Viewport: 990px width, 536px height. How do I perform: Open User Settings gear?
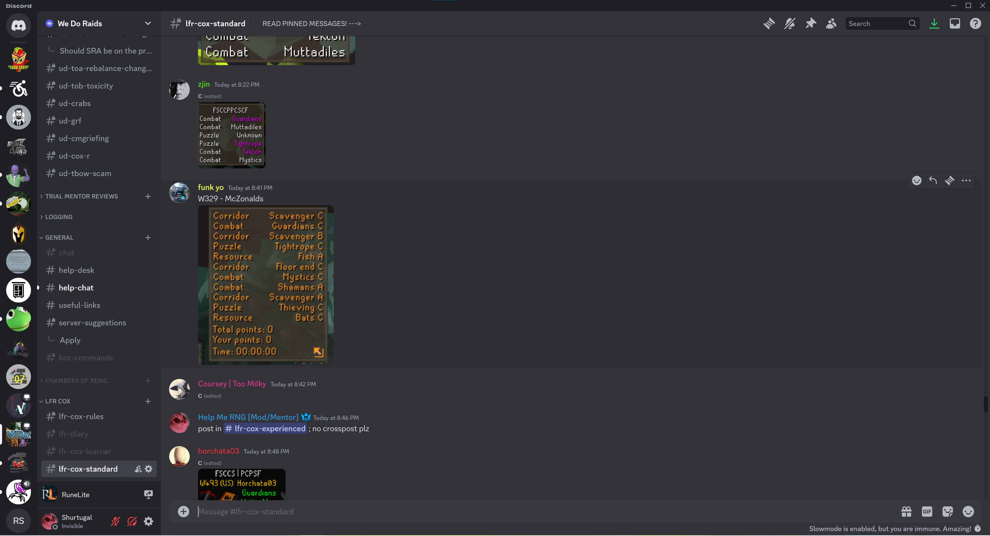(x=148, y=521)
